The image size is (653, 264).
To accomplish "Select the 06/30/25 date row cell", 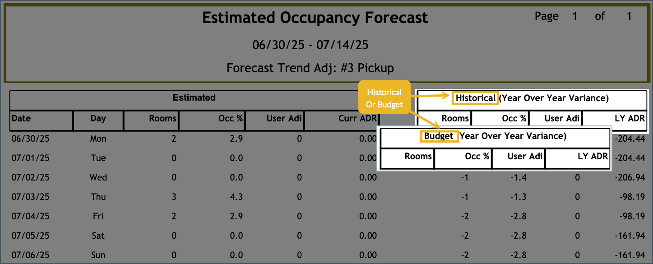I will point(30,139).
